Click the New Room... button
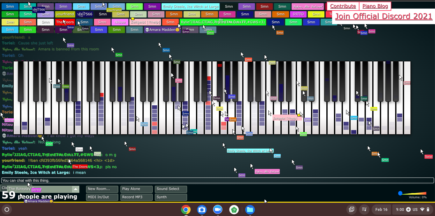Screen dimensions: 435x216 coord(102,189)
